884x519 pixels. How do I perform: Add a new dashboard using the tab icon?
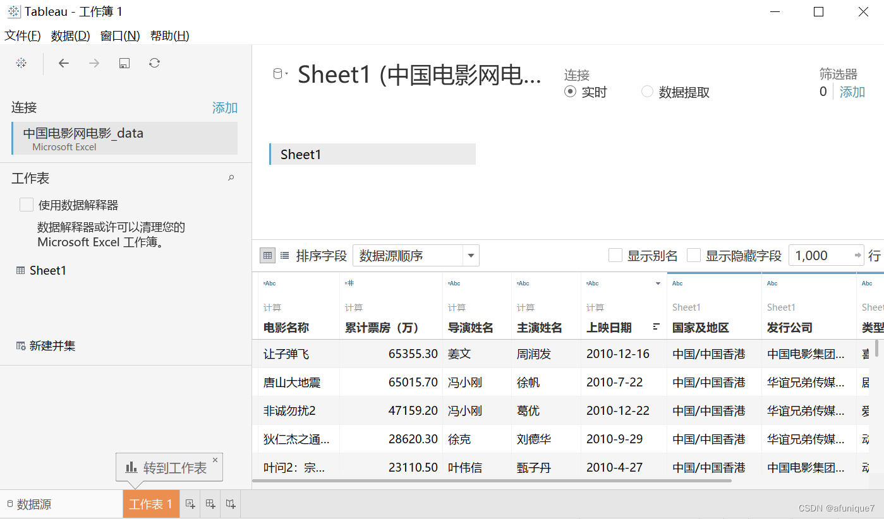(210, 504)
